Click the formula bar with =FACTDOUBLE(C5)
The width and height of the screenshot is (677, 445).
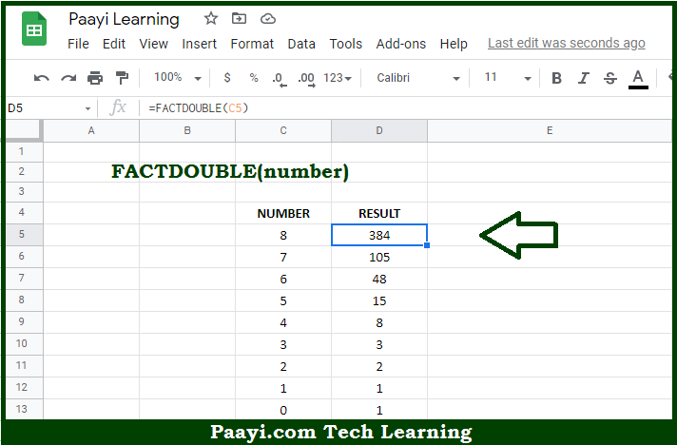406,107
